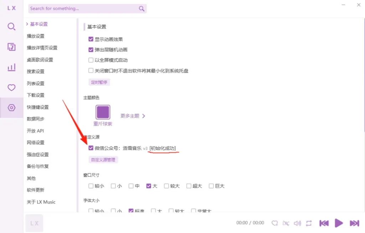Skip to the next track

click(354, 223)
